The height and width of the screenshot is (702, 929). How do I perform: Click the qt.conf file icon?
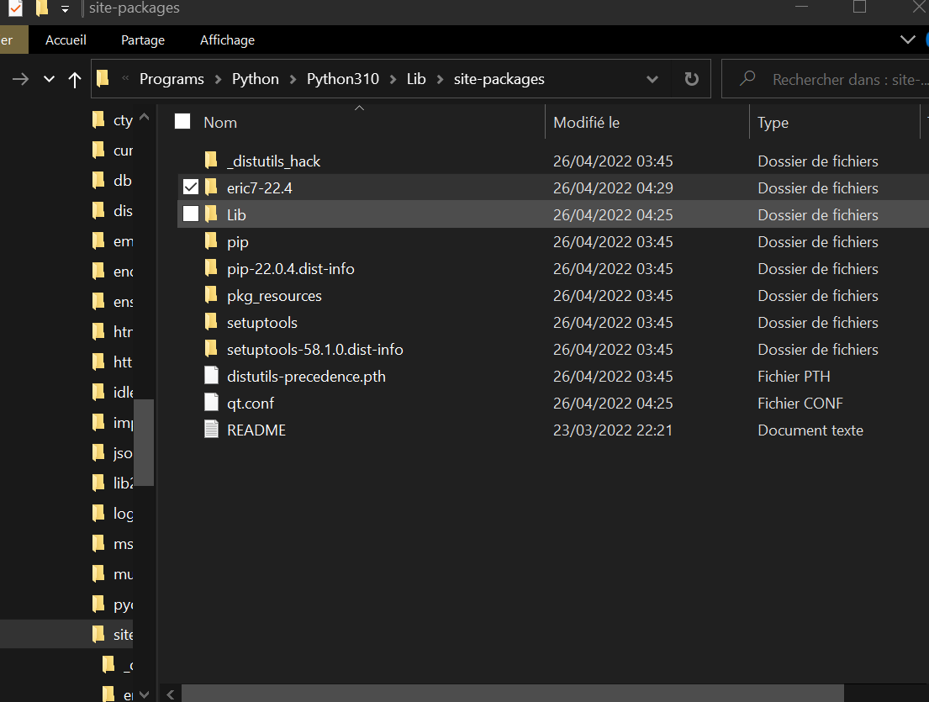pyautogui.click(x=212, y=402)
